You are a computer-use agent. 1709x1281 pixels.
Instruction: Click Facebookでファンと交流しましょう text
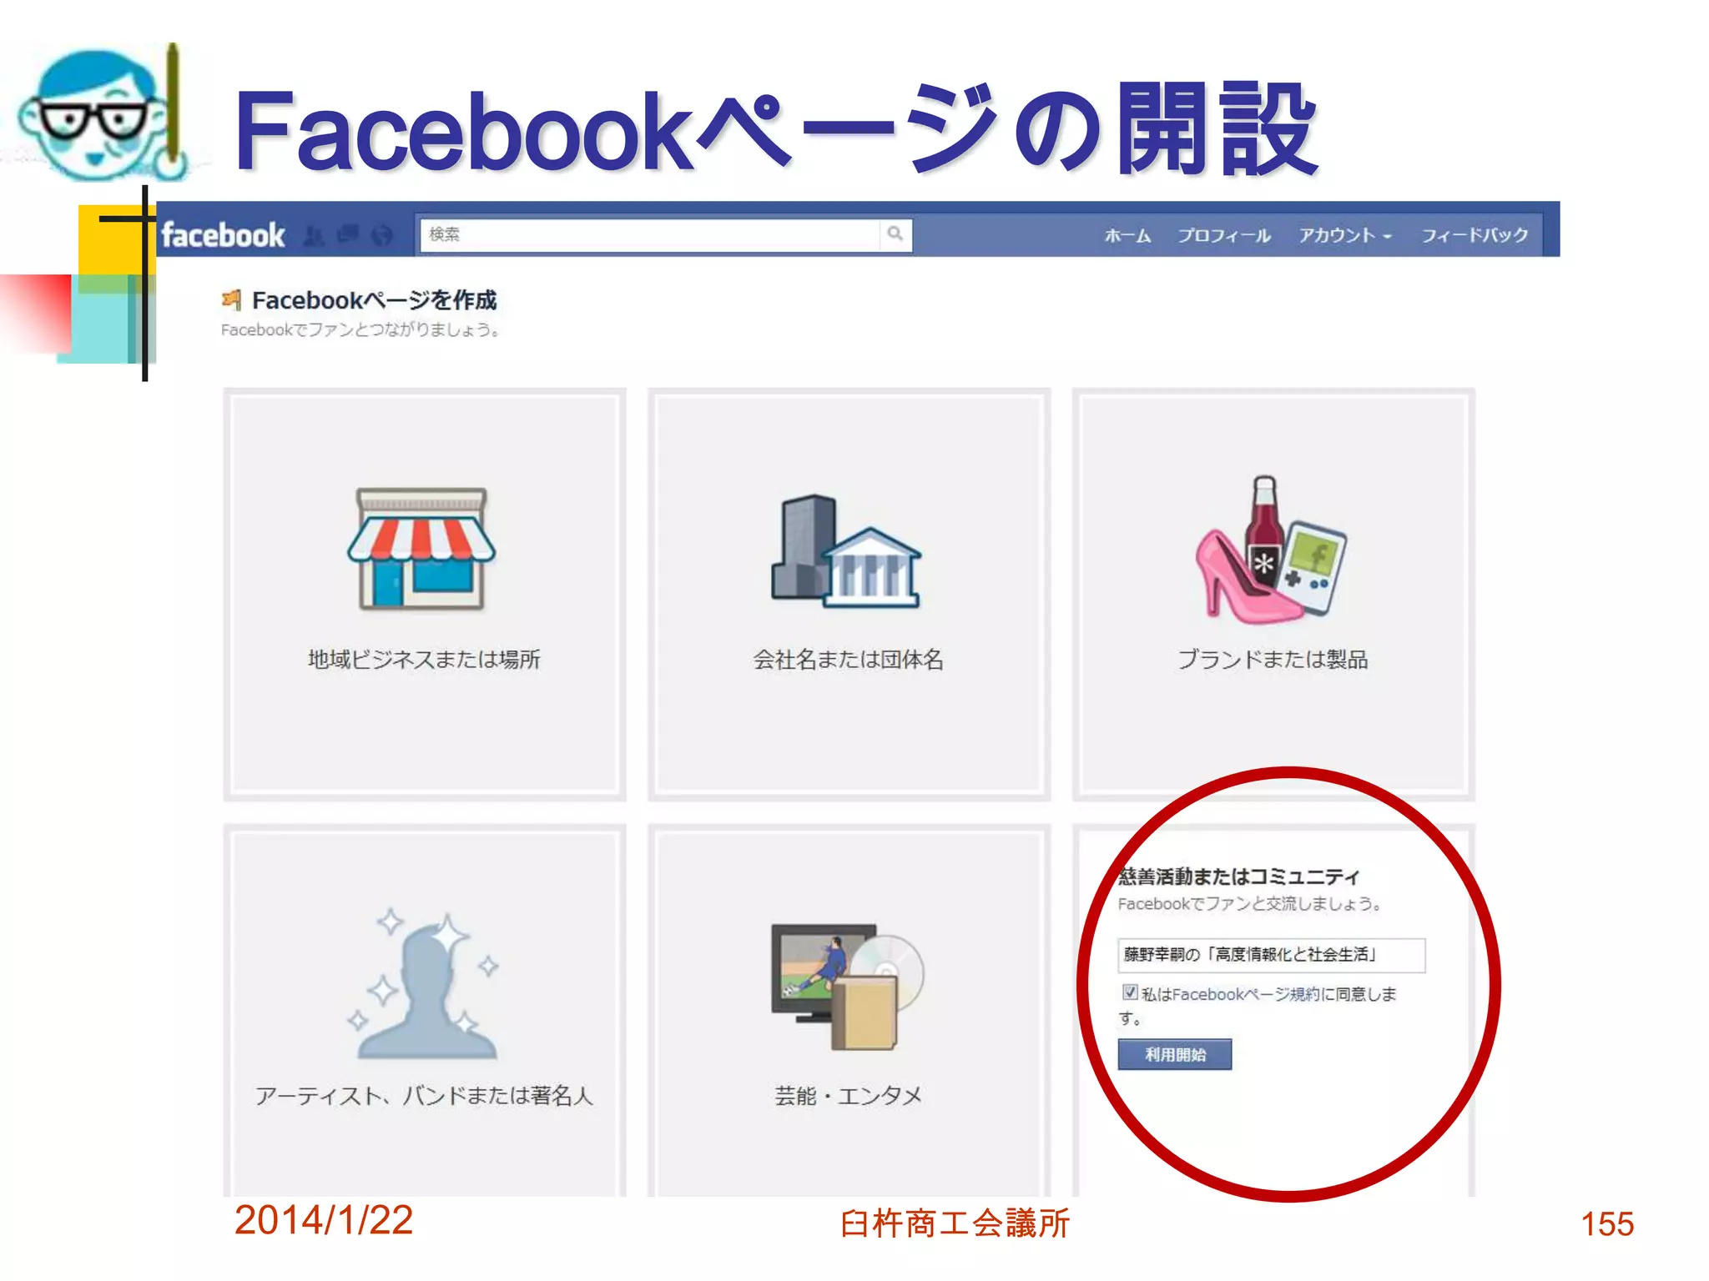[1250, 904]
